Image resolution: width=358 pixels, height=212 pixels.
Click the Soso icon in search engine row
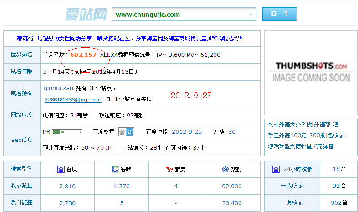click(225, 169)
